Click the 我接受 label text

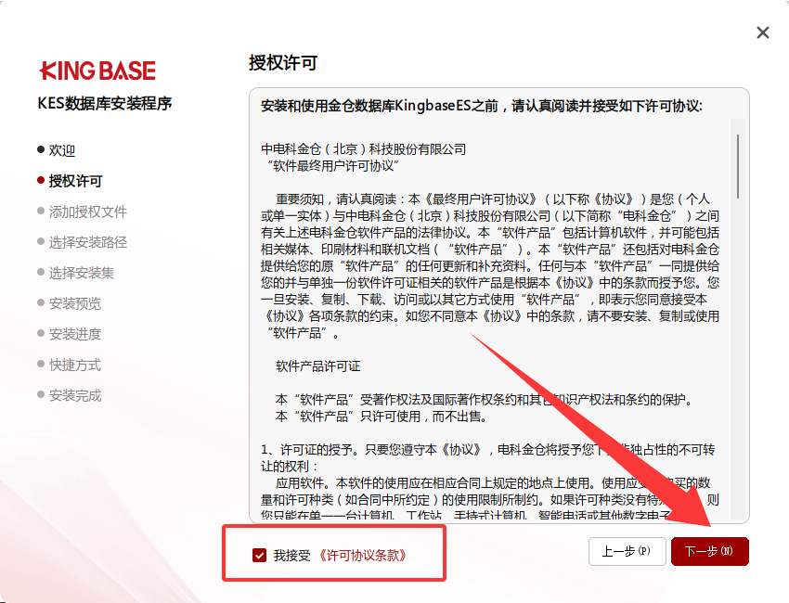(x=291, y=555)
